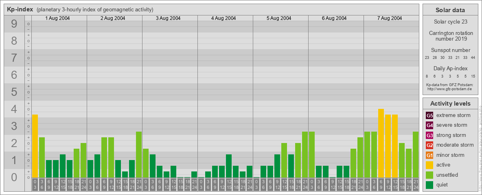Click the G4 severe storm badge

pyautogui.click(x=429, y=125)
